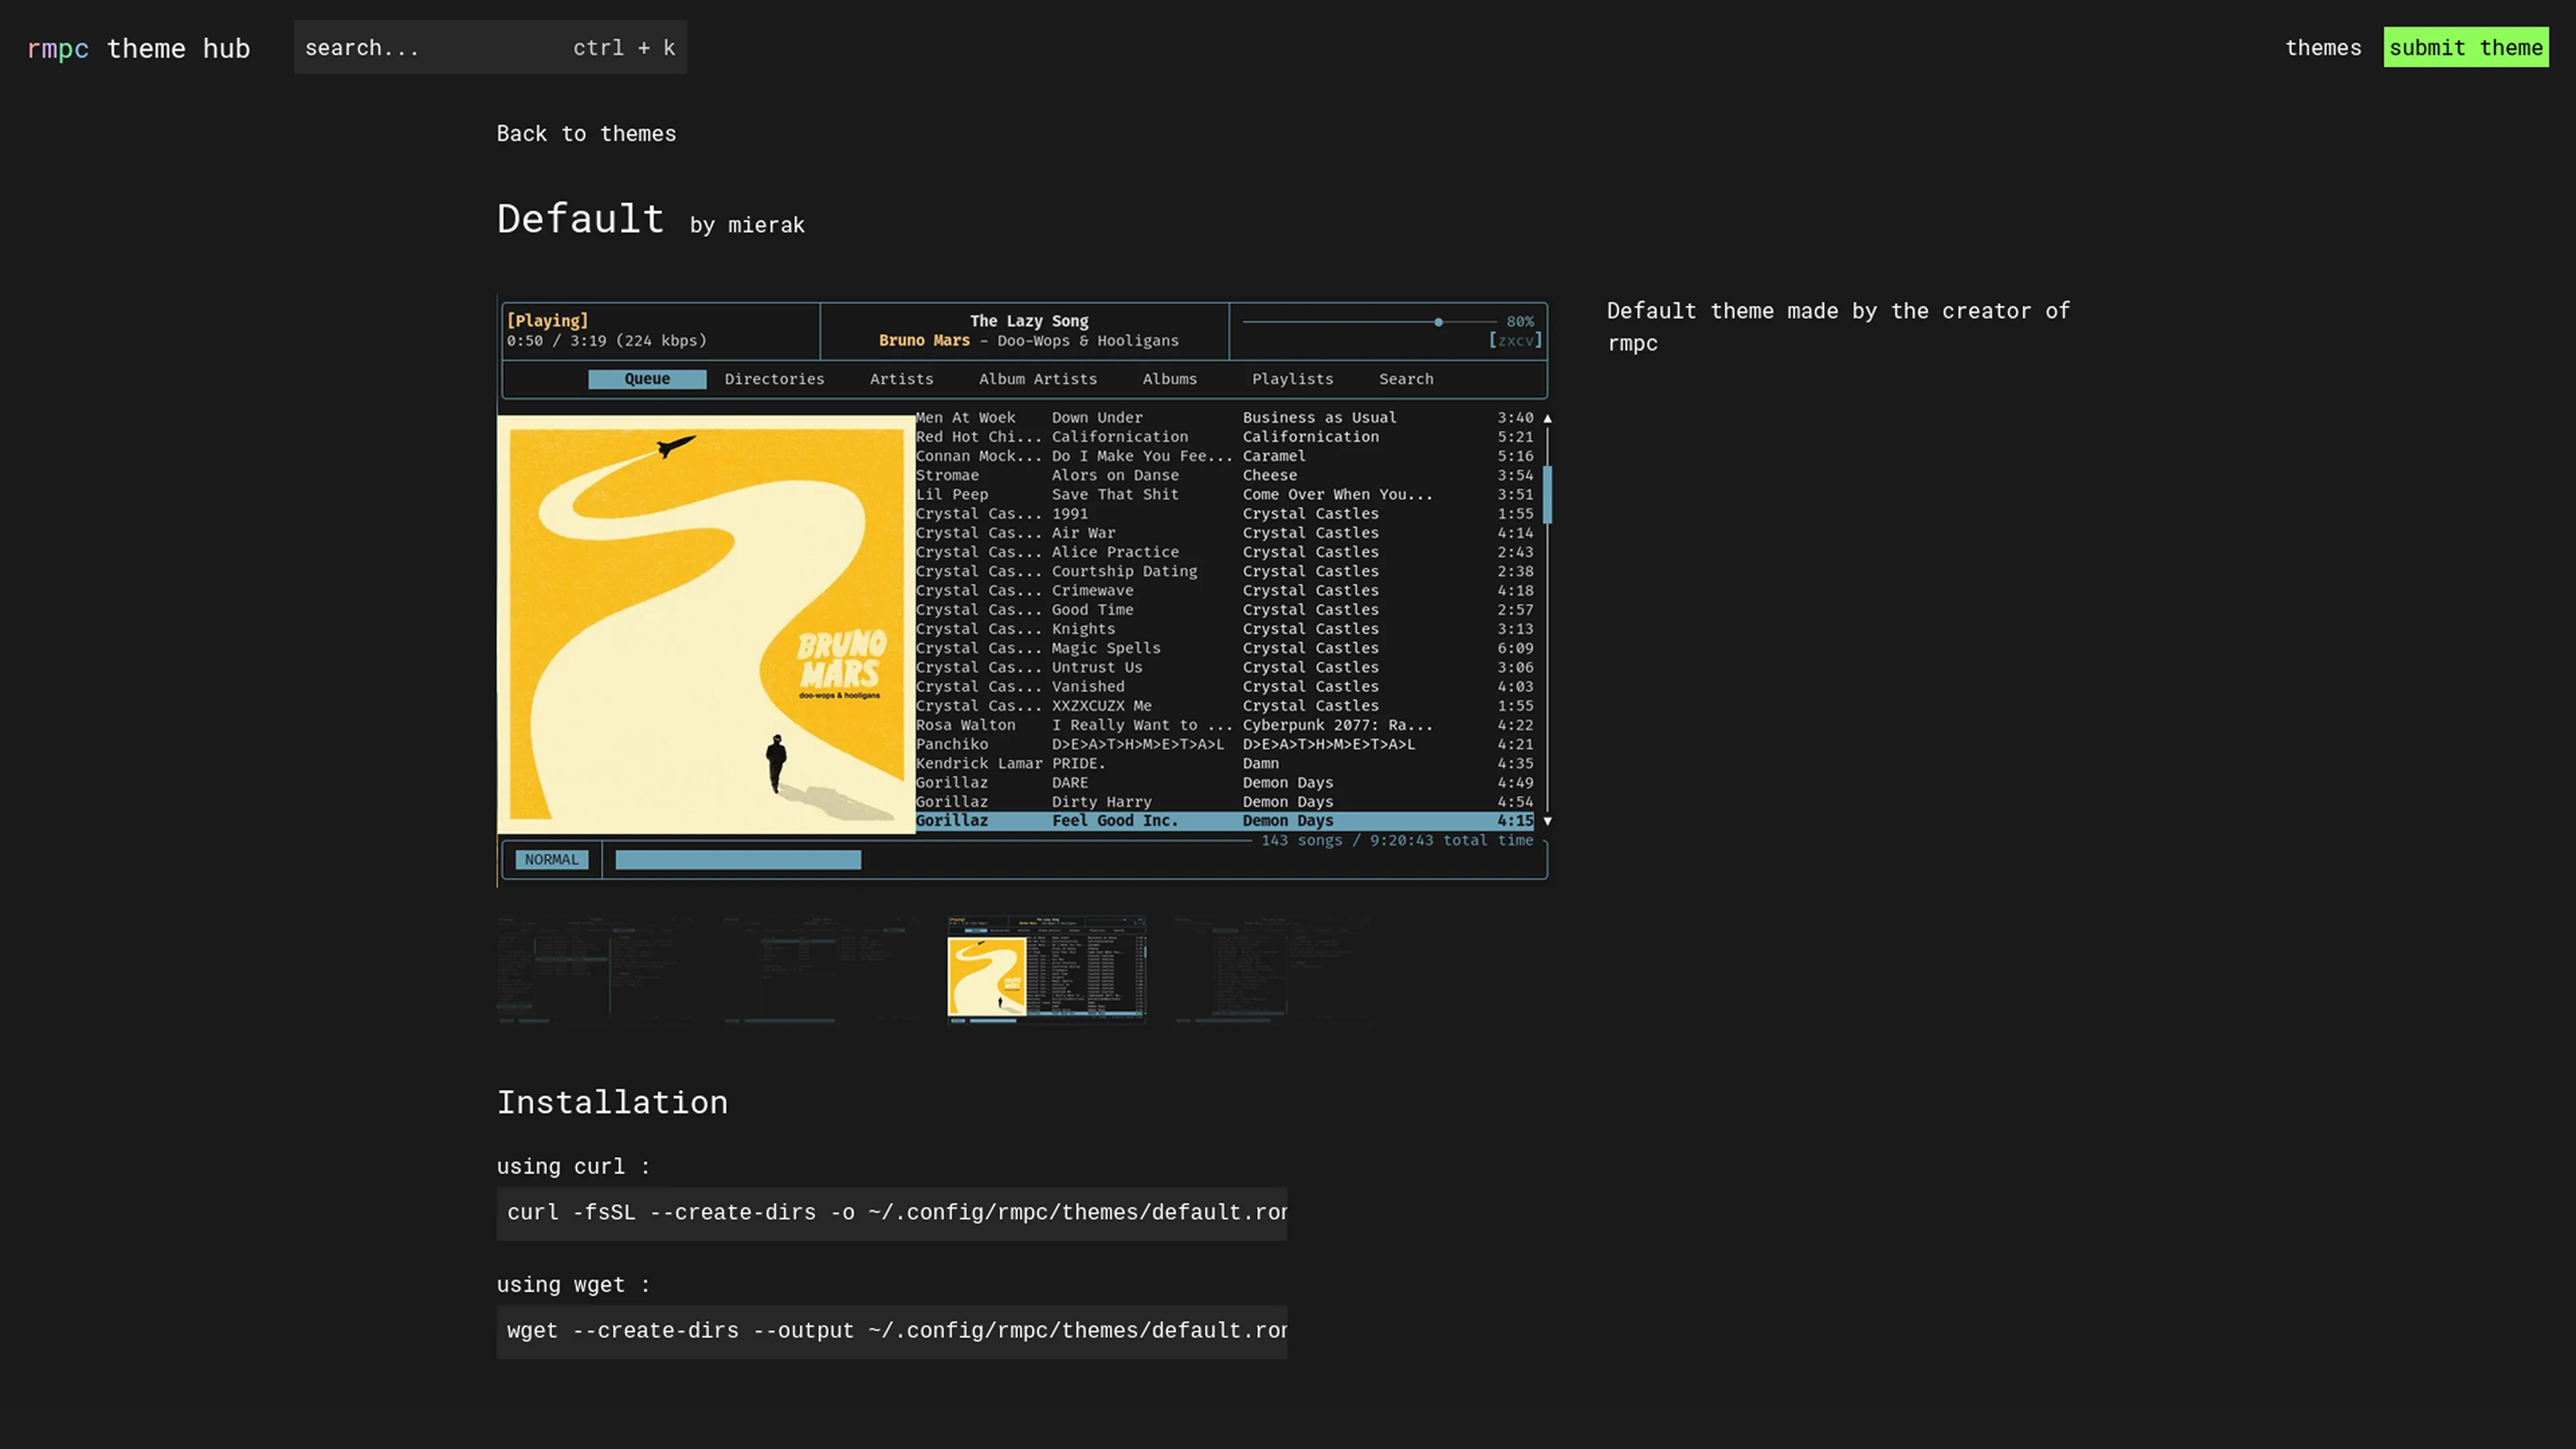Select the second preview thumbnail
This screenshot has height=1449, width=2576.
pyautogui.click(x=821, y=970)
